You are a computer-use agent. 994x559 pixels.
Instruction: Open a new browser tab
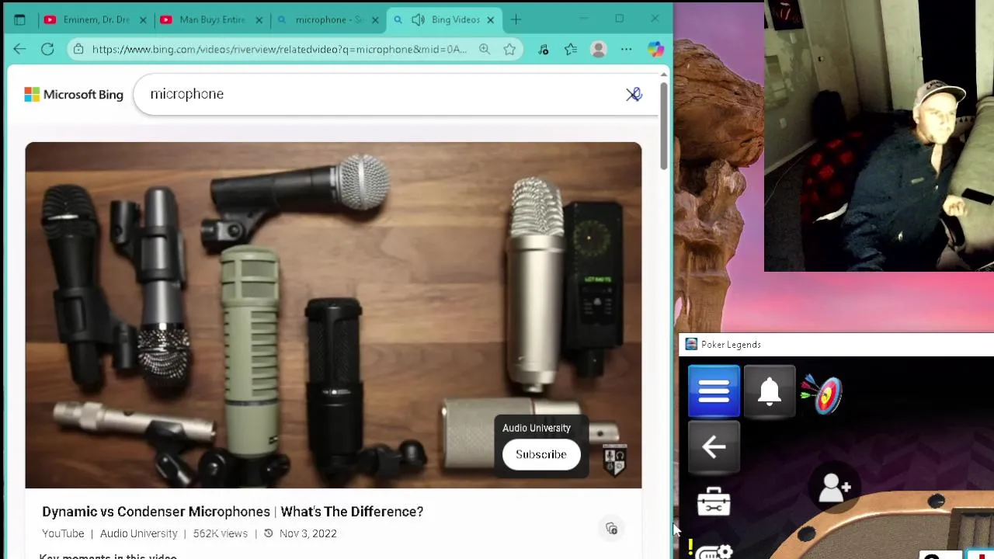(x=516, y=19)
